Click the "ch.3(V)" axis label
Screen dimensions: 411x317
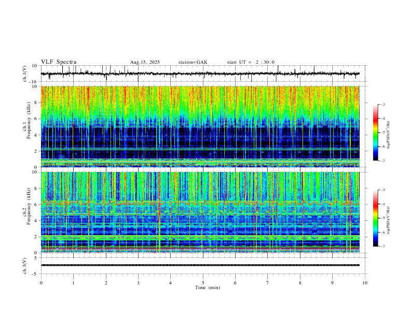coord(25,266)
